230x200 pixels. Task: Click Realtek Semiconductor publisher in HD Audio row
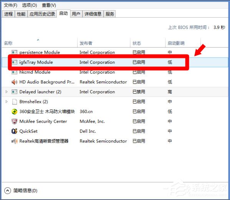pos(103,82)
